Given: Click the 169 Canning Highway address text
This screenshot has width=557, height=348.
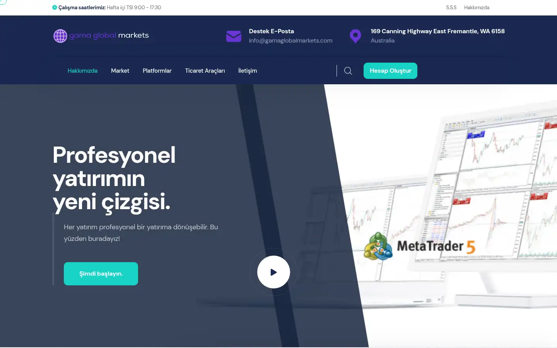Looking at the screenshot, I should point(437,31).
